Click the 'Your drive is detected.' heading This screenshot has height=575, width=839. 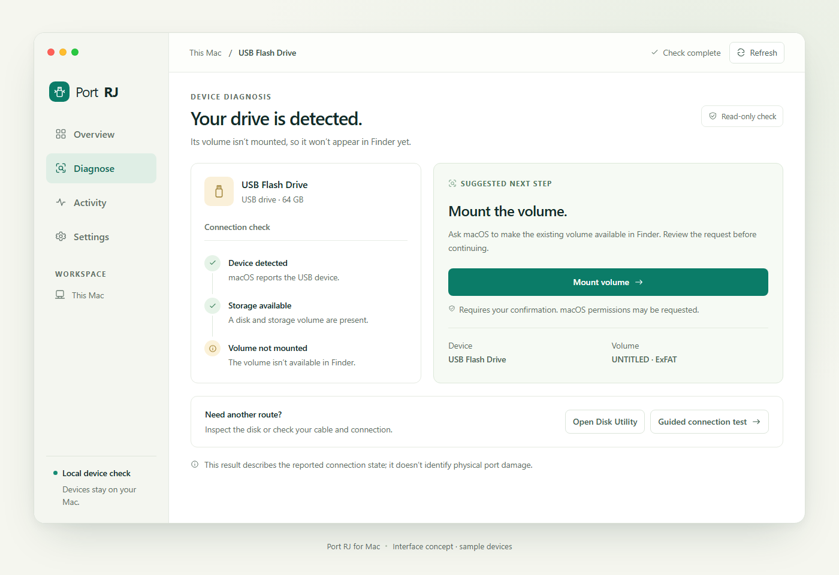click(x=276, y=119)
